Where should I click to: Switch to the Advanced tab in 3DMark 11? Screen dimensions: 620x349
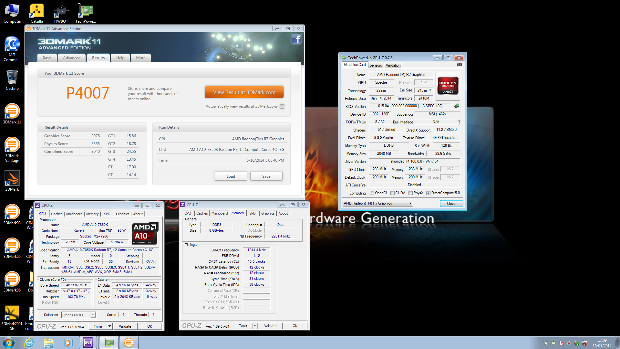coord(72,58)
